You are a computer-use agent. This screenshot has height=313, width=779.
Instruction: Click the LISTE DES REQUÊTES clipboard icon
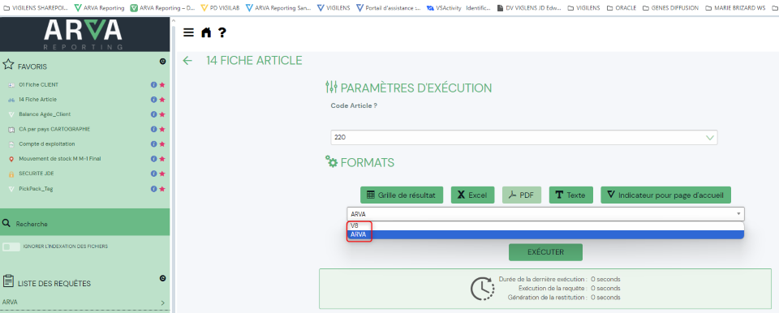tap(7, 281)
